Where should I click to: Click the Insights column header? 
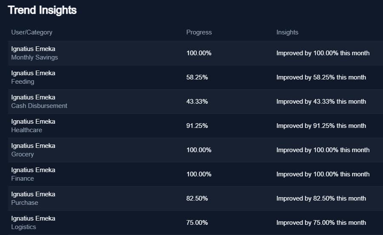pos(287,32)
